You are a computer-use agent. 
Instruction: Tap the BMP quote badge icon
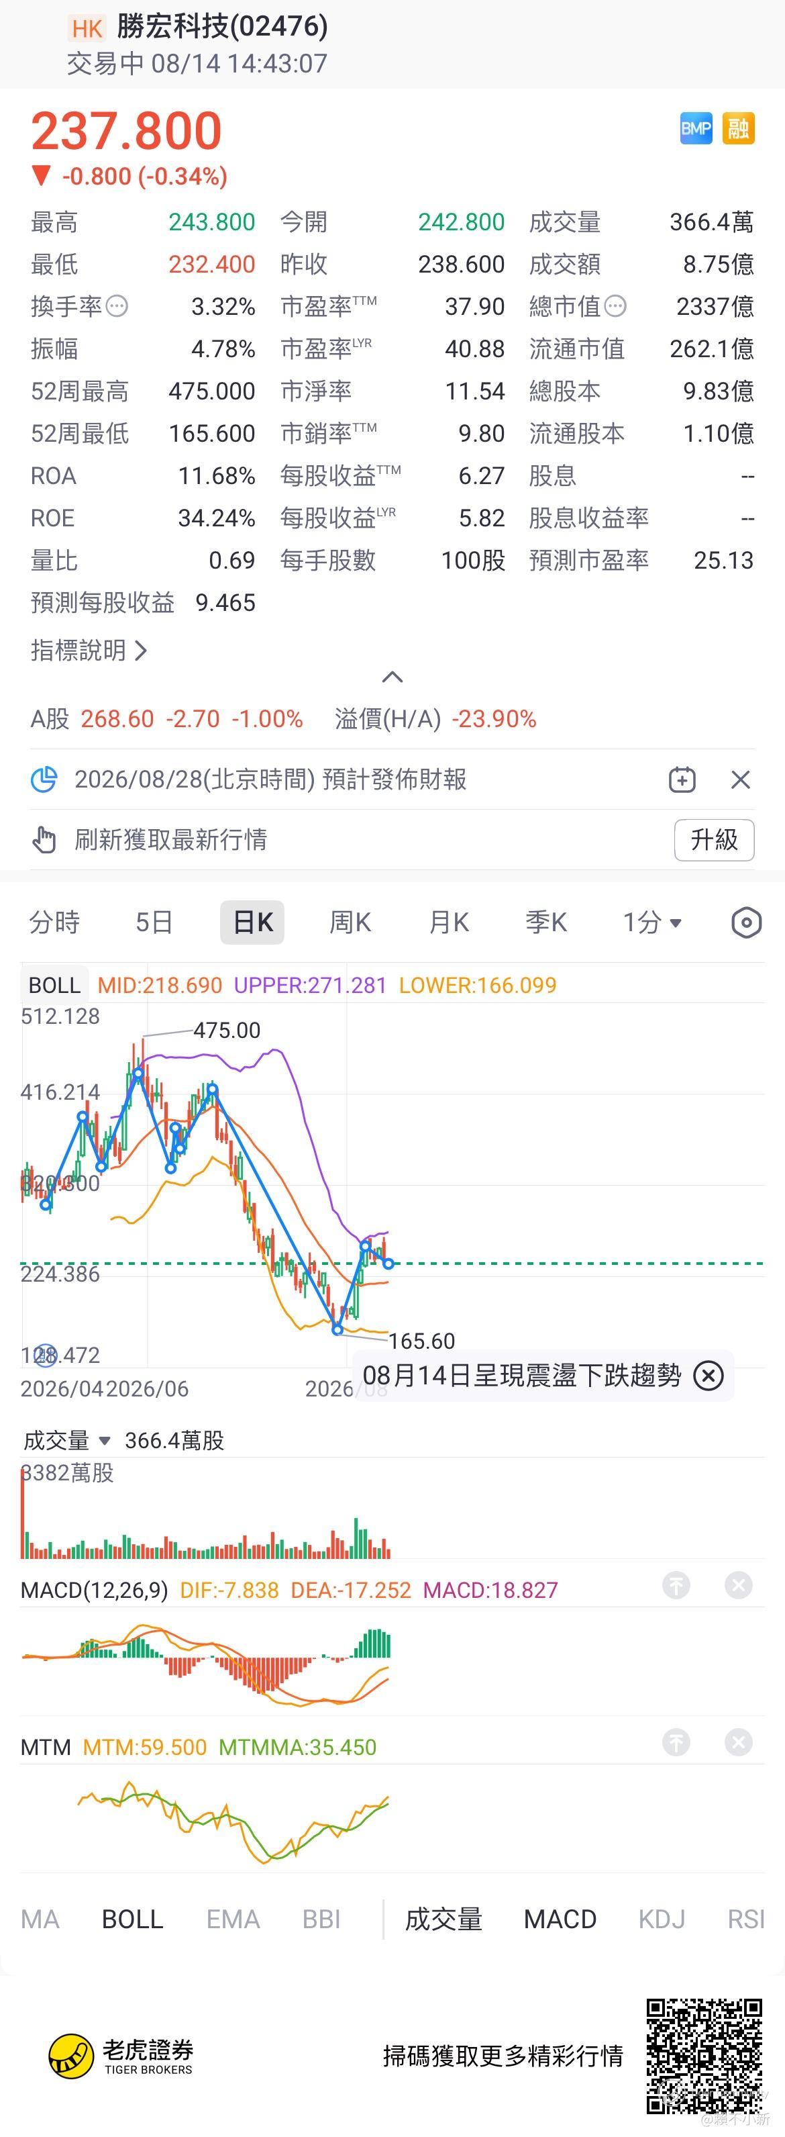click(696, 129)
